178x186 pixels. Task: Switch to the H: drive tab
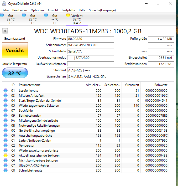(x=55, y=19)
